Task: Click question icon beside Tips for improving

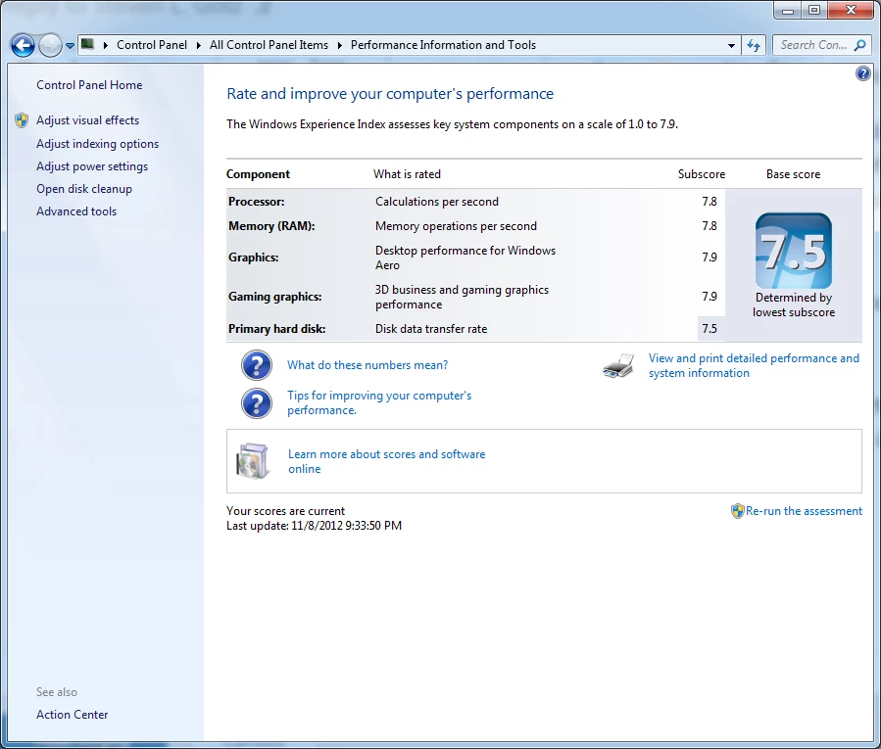Action: pos(256,403)
